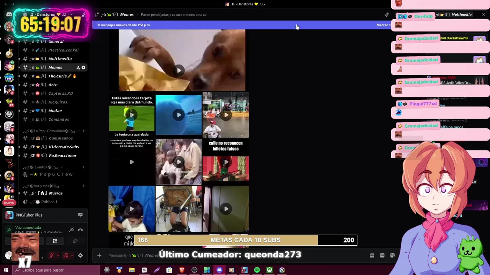The width and height of the screenshot is (490, 275).
Task: Open attachment plus button in message bar
Action: coord(99,256)
